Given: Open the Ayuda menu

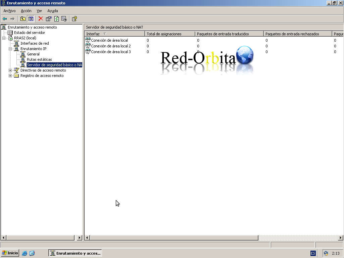Looking at the screenshot, I should click(x=53, y=11).
